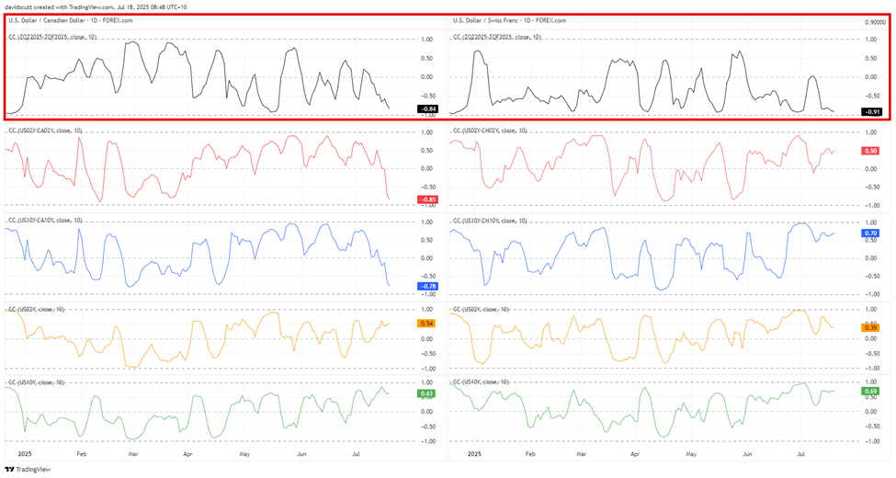Click the green 0.63 value tag

426,393
